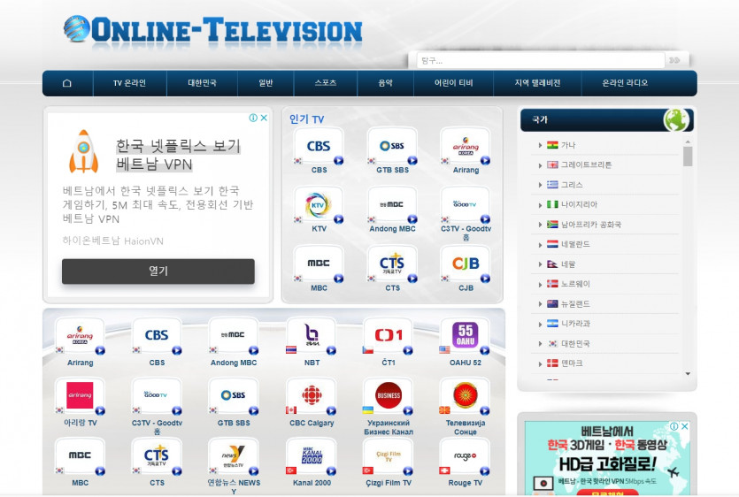The image size is (739, 497).
Task: Click the globe icon in the 국가 header
Action: pos(676,119)
